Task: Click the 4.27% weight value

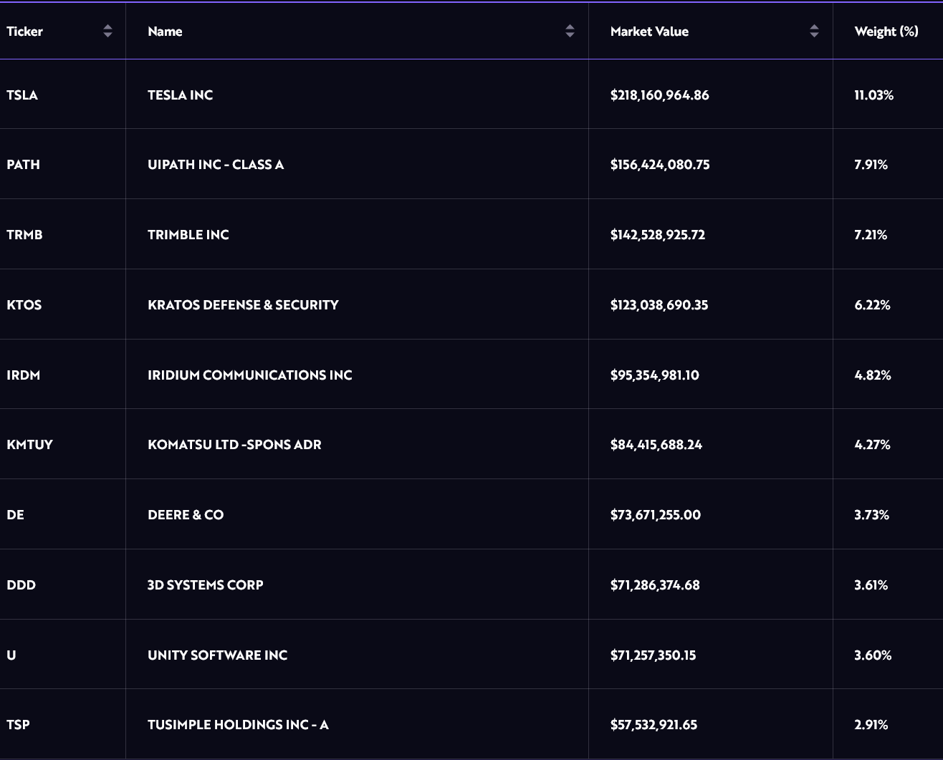Action: point(873,445)
